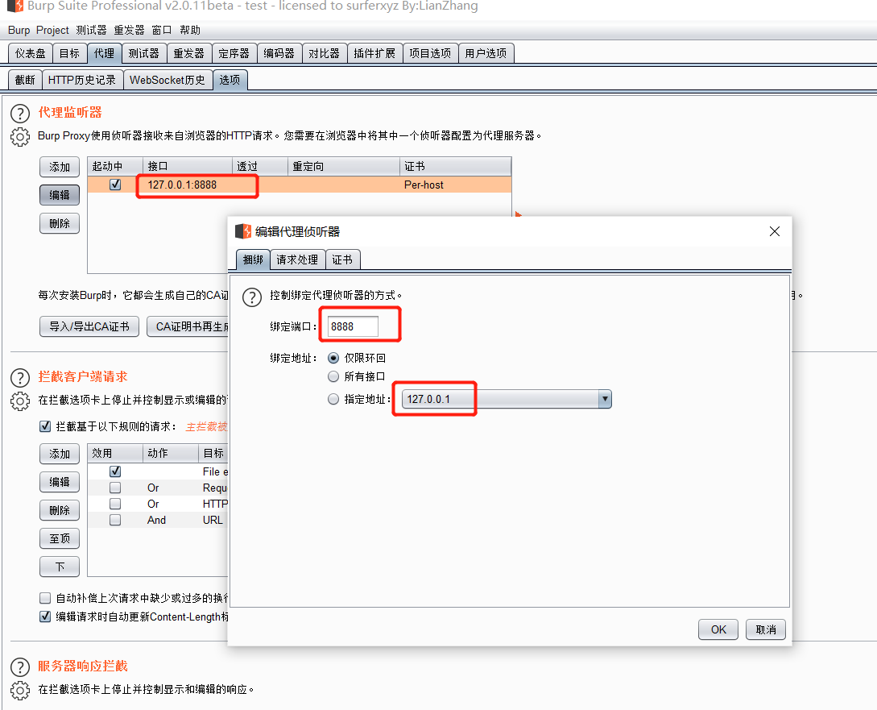Open settings gear for the 拦截客户端请求 section
The height and width of the screenshot is (710, 877).
(20, 401)
